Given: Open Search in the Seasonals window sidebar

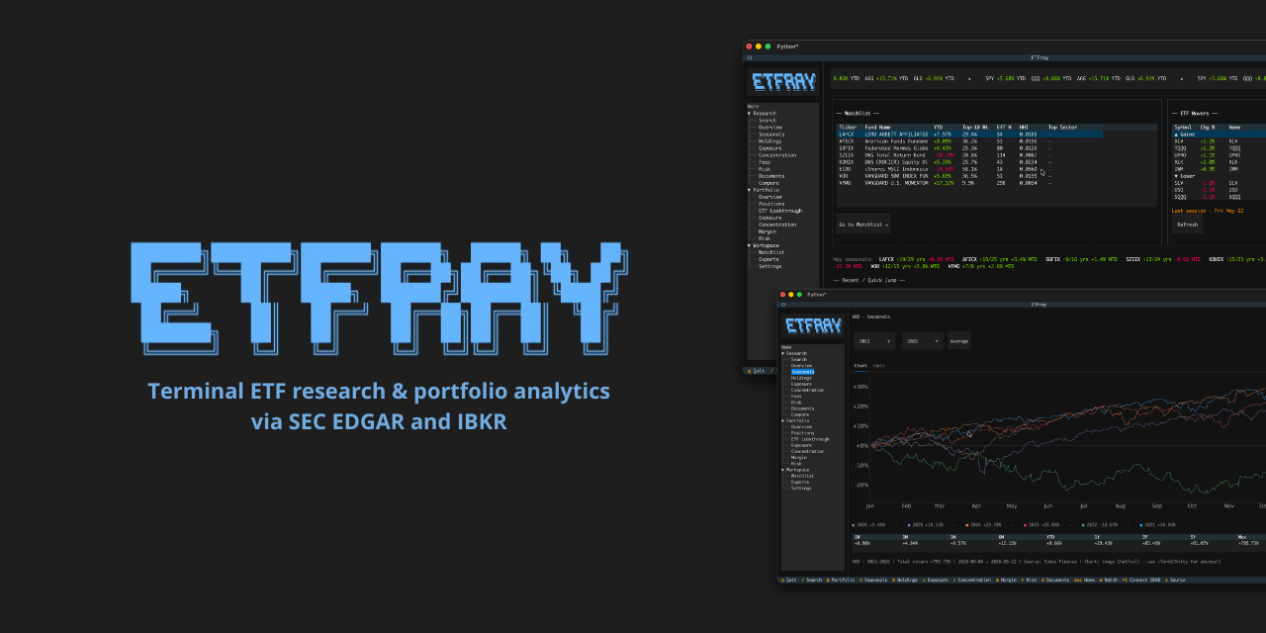Looking at the screenshot, I should tap(799, 359).
